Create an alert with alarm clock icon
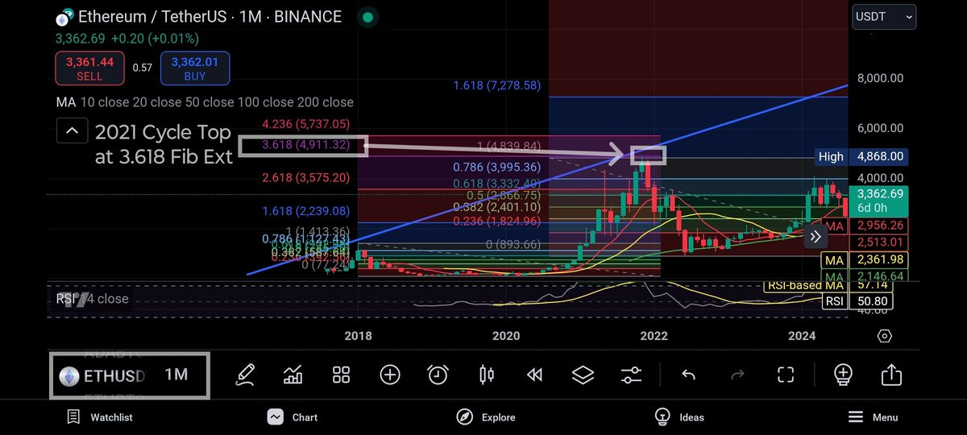967x435 pixels. tap(438, 375)
